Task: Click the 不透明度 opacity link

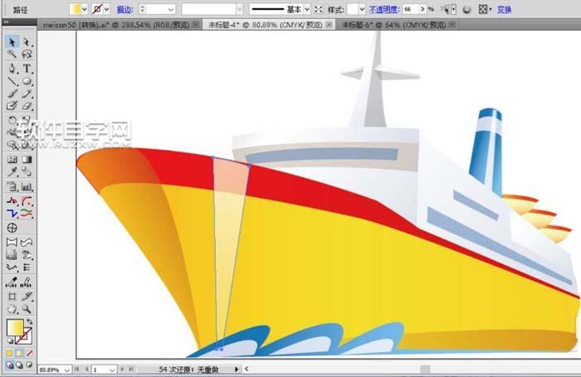Action: click(x=385, y=8)
